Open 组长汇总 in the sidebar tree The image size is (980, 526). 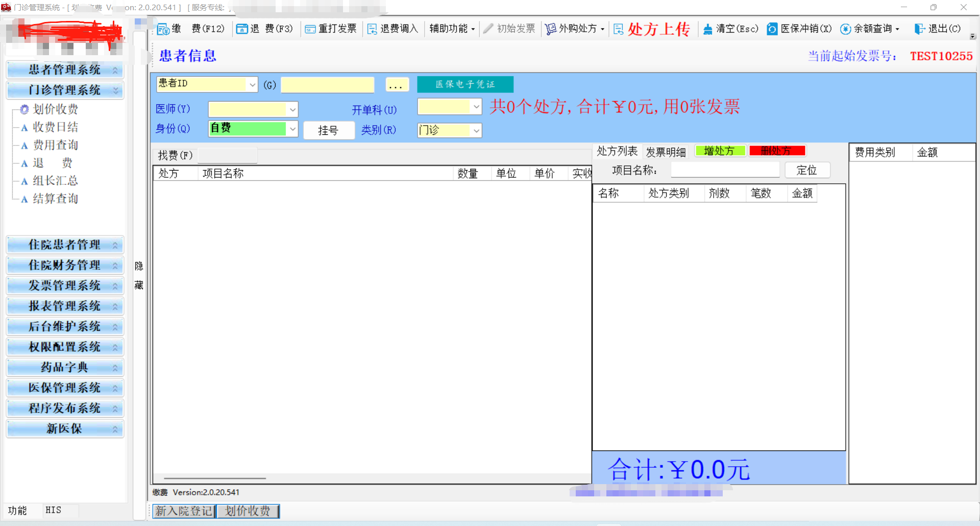55,181
